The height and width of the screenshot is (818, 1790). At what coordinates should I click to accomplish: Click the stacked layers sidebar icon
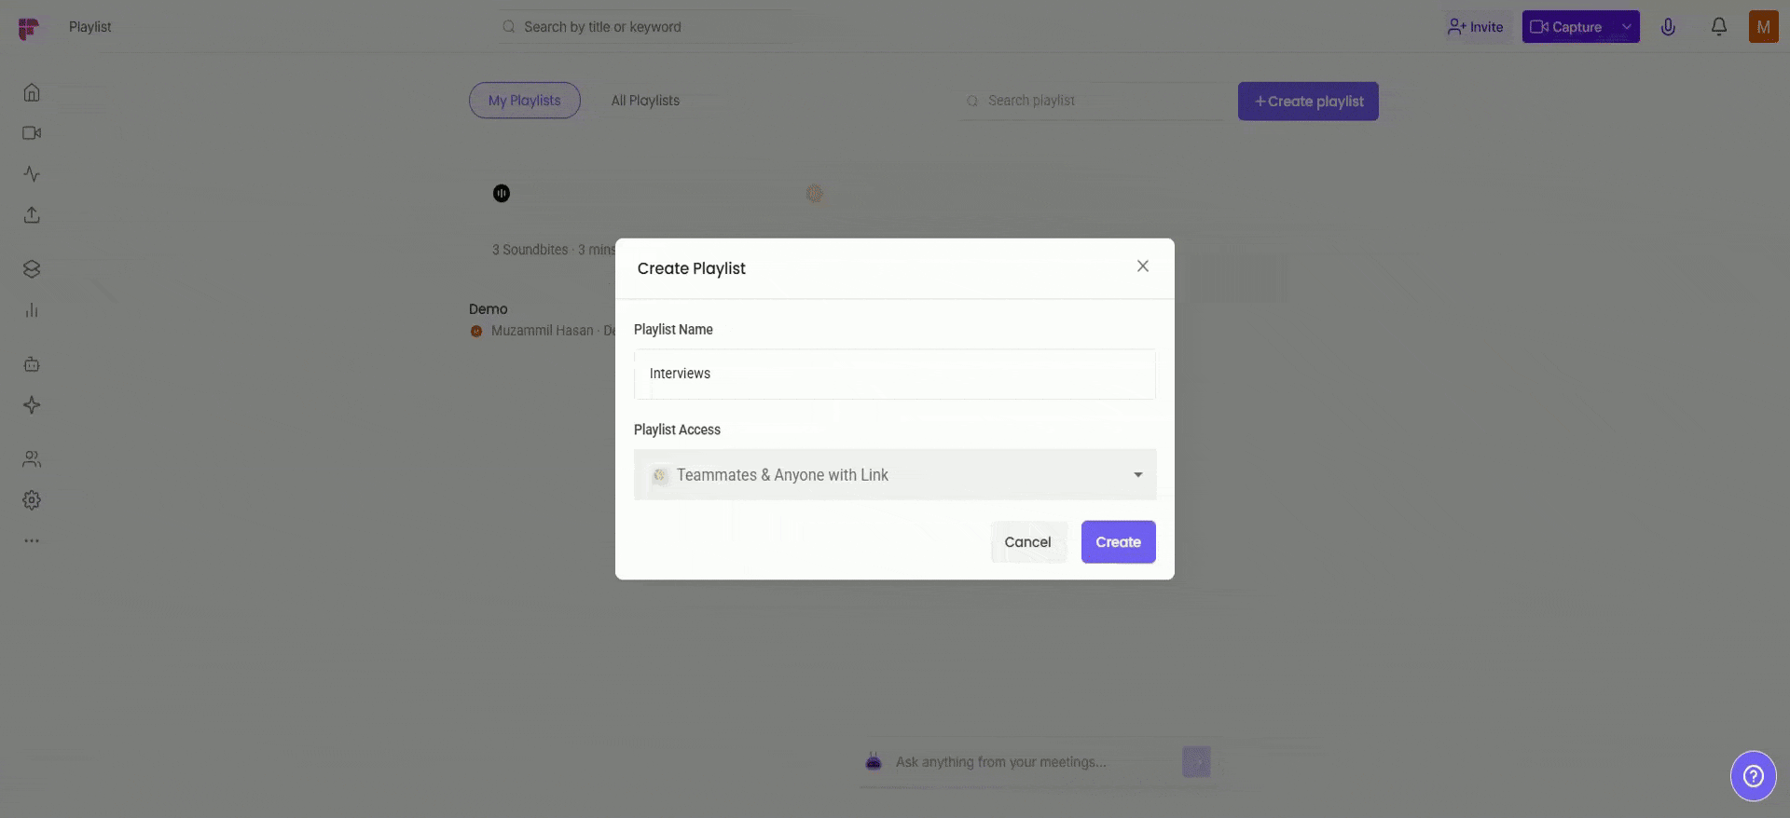point(32,269)
